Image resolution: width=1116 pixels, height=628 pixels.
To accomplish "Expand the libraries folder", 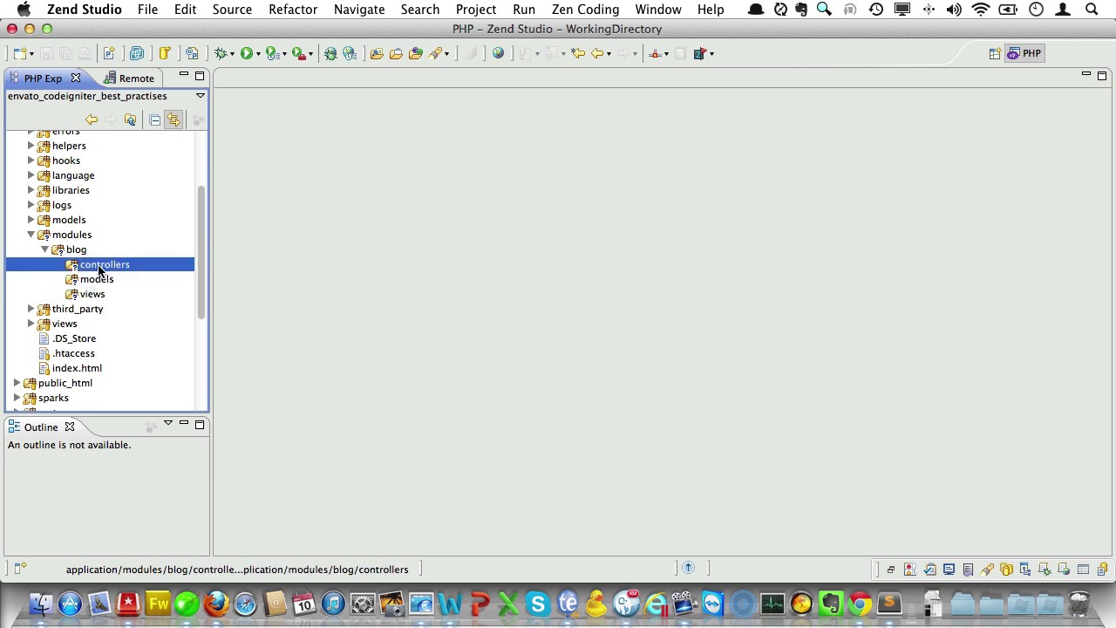I will (31, 190).
